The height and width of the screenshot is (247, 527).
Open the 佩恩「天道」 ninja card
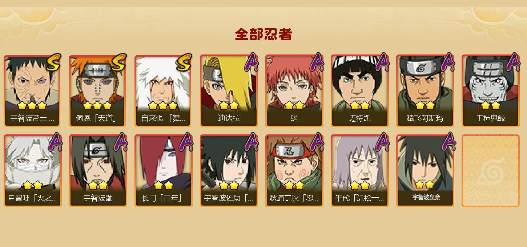98,91
